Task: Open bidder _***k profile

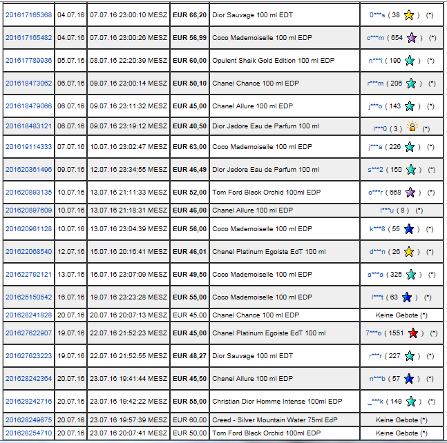Action: [x=375, y=401]
